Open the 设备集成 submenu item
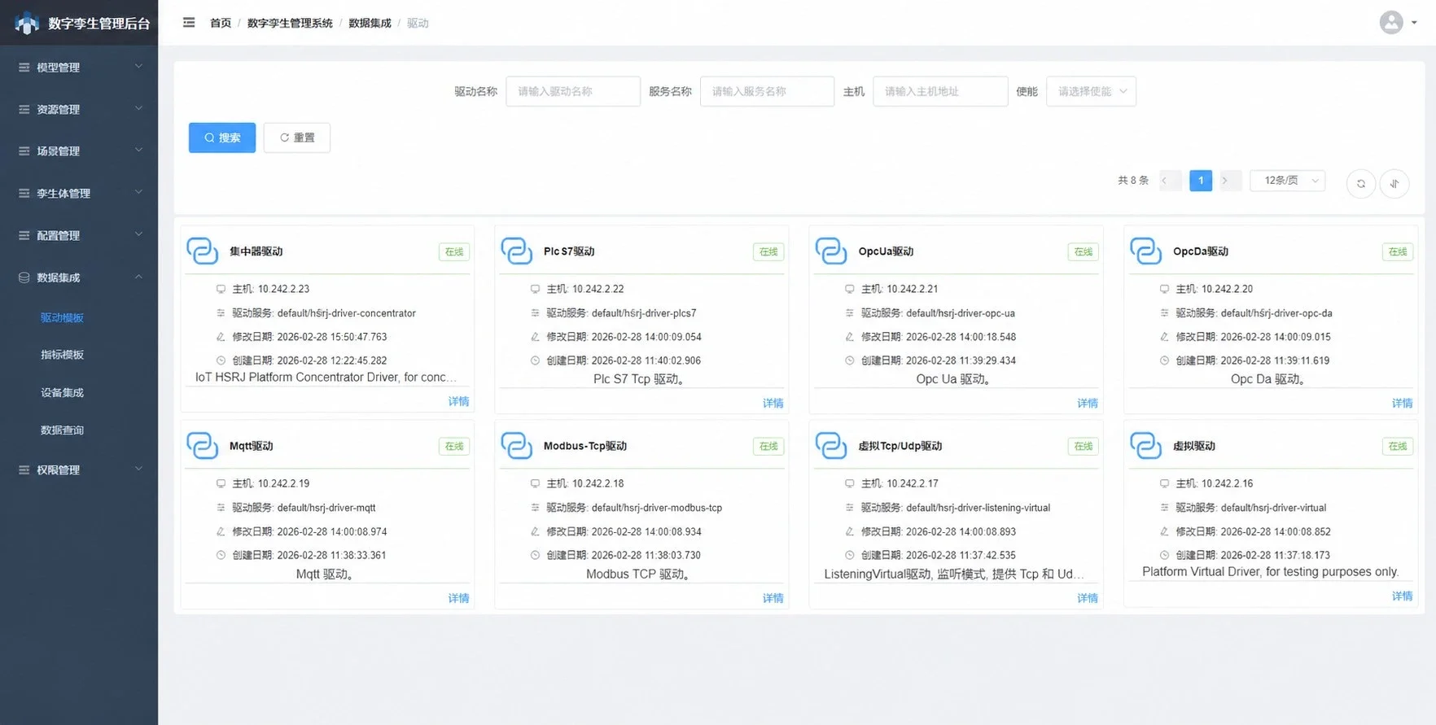 tap(63, 392)
